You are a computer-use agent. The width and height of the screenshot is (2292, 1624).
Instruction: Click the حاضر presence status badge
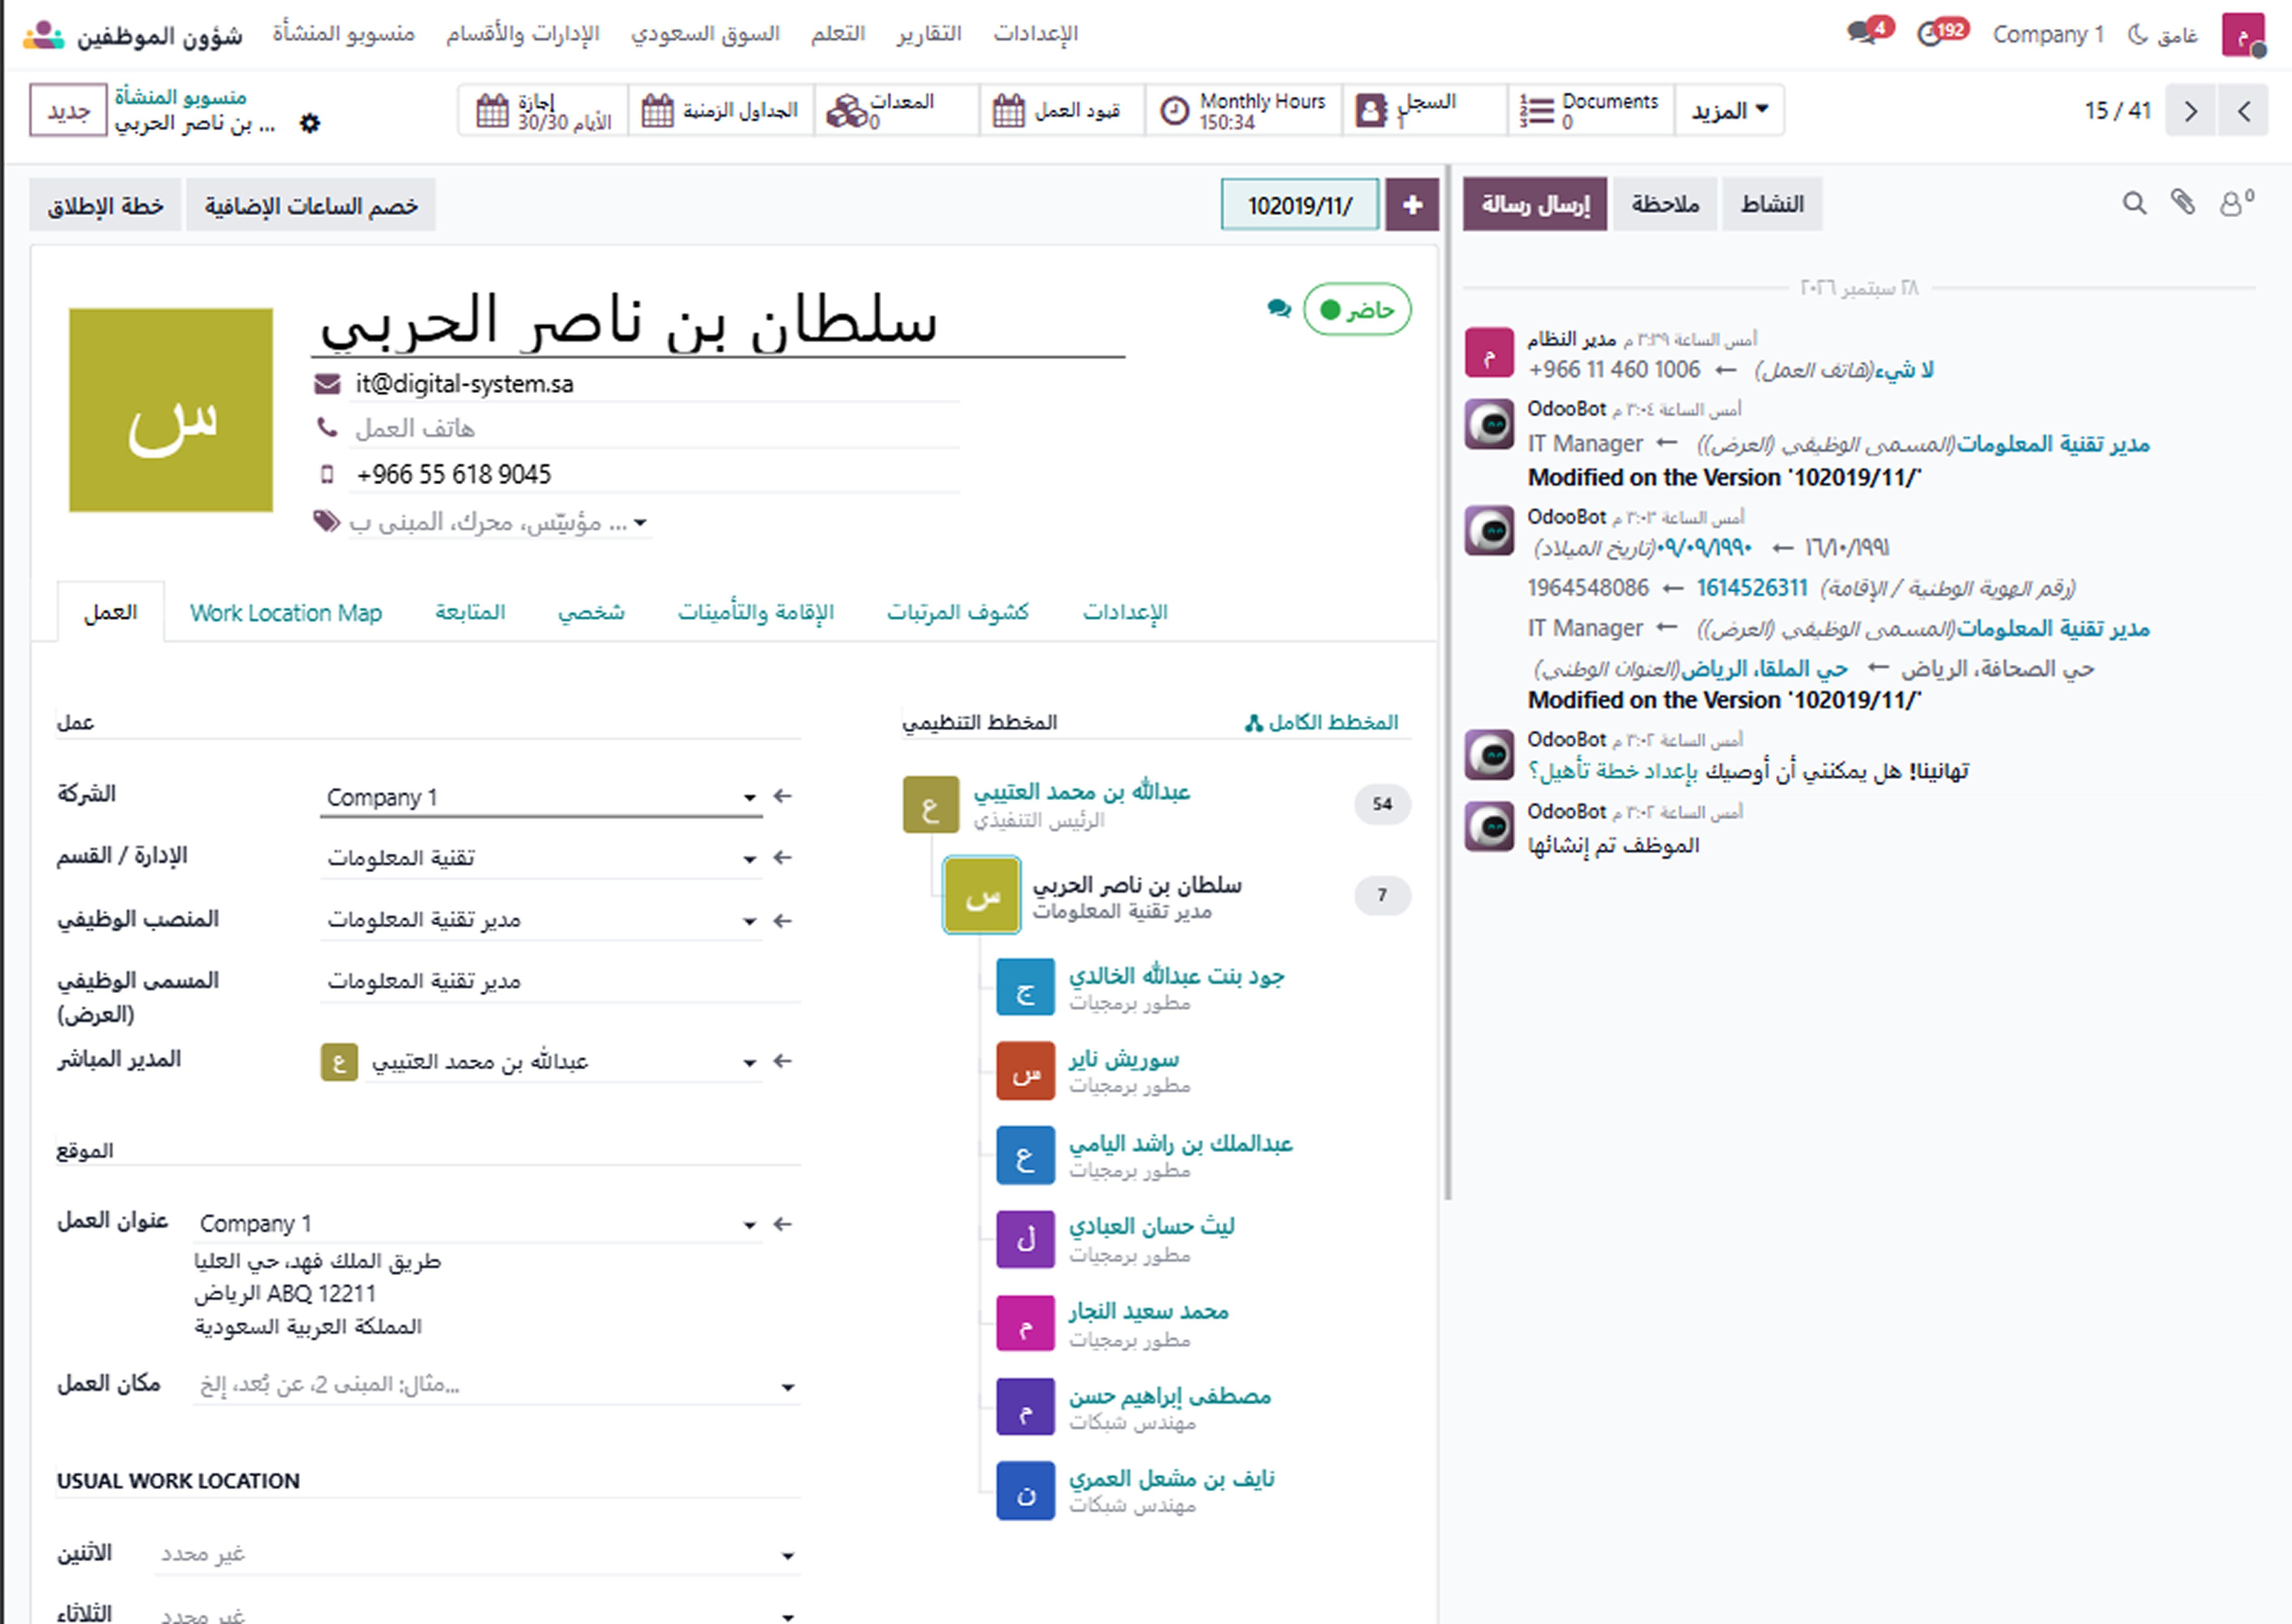[1357, 310]
